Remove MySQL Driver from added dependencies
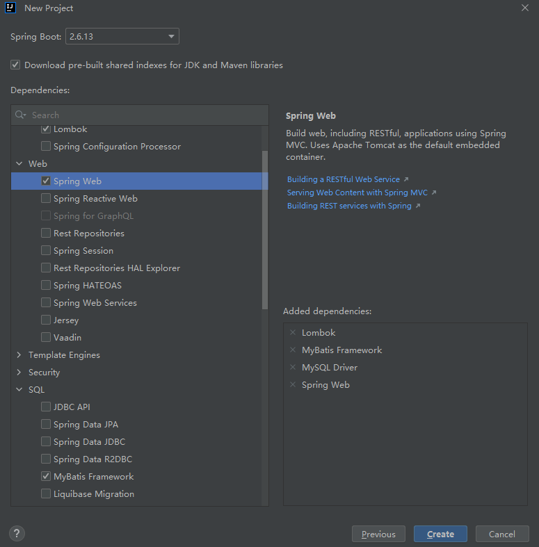Screen dimensions: 539x547 [293, 368]
